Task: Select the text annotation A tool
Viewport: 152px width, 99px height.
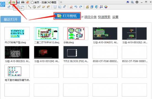Action: (x=64, y=7)
